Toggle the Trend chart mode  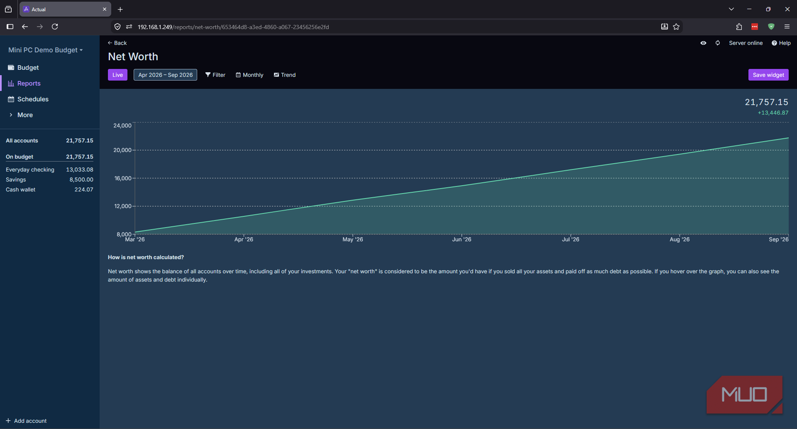285,75
